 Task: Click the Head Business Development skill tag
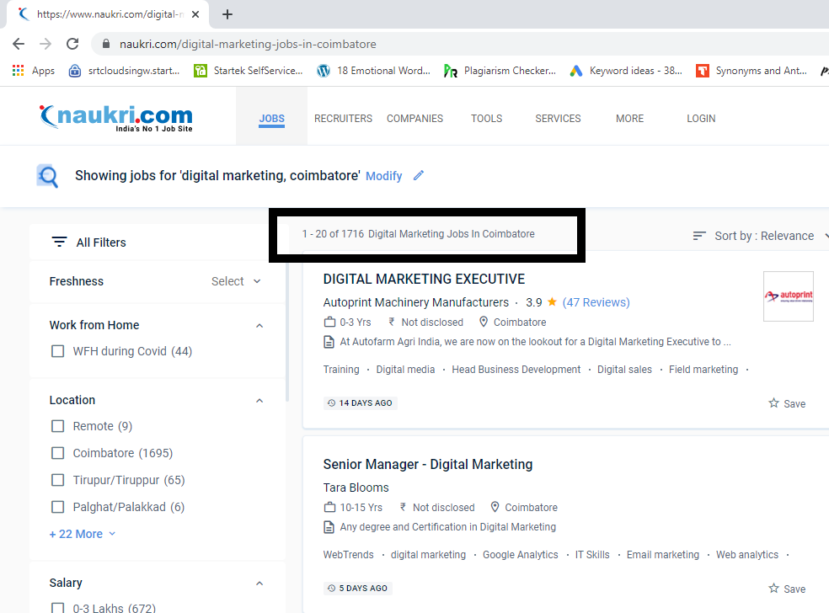click(516, 370)
